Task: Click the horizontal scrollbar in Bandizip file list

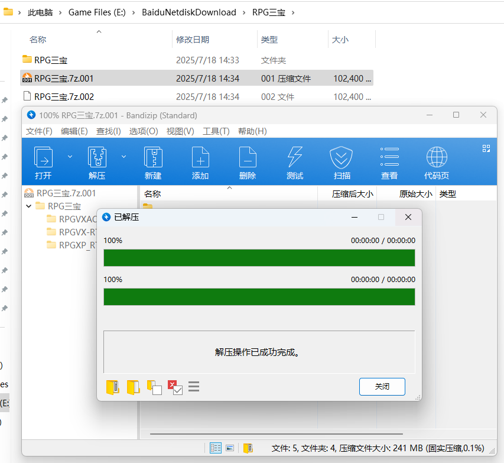Action: (x=276, y=433)
